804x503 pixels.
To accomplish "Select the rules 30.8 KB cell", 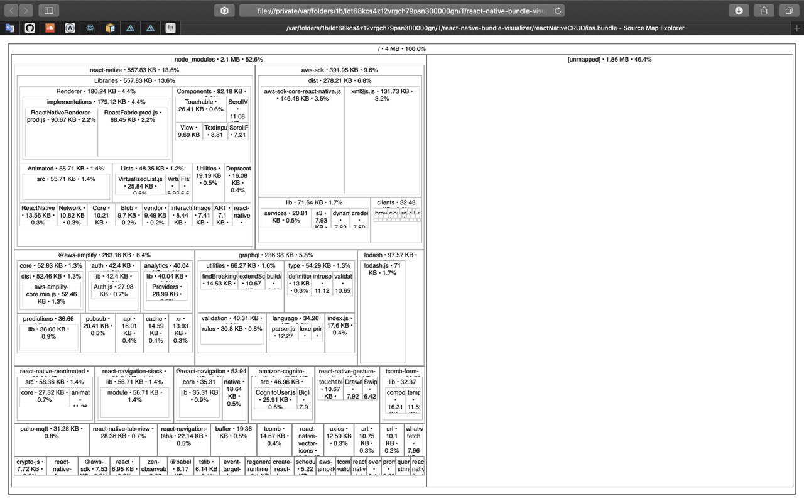I will click(x=232, y=333).
